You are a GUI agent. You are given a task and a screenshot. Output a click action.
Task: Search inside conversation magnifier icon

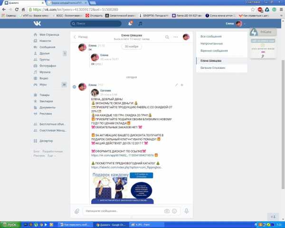tap(167, 37)
